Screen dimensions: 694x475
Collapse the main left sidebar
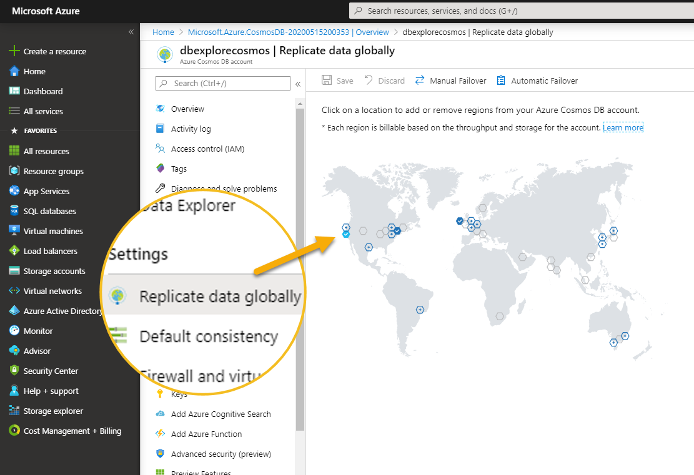pos(131,32)
